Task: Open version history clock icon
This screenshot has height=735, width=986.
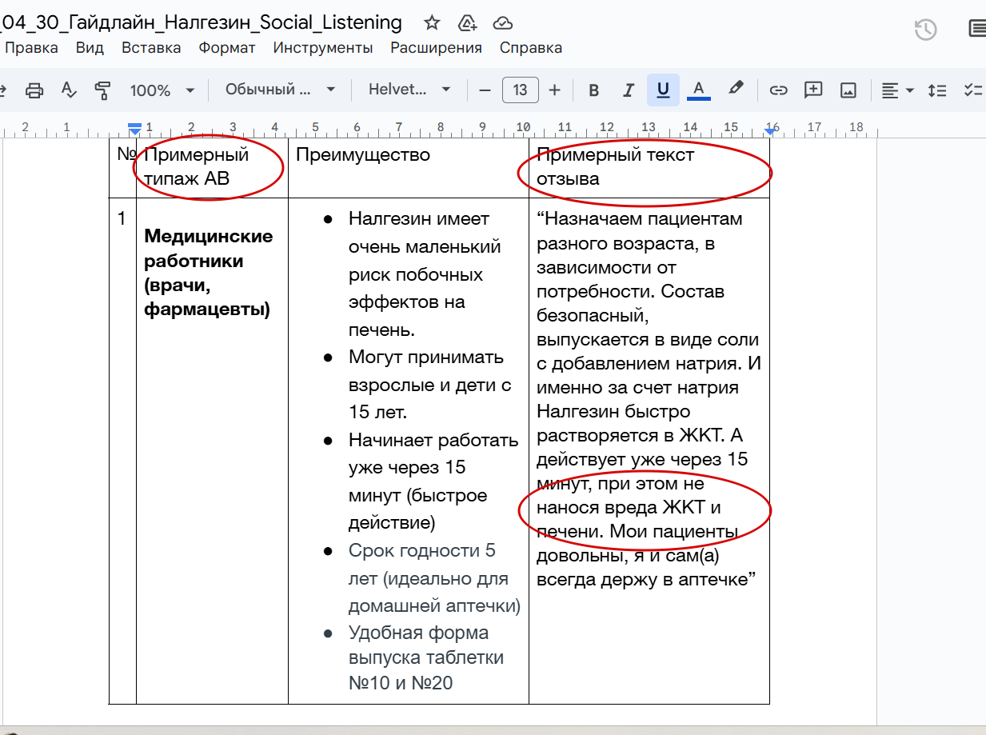Action: coord(925,30)
